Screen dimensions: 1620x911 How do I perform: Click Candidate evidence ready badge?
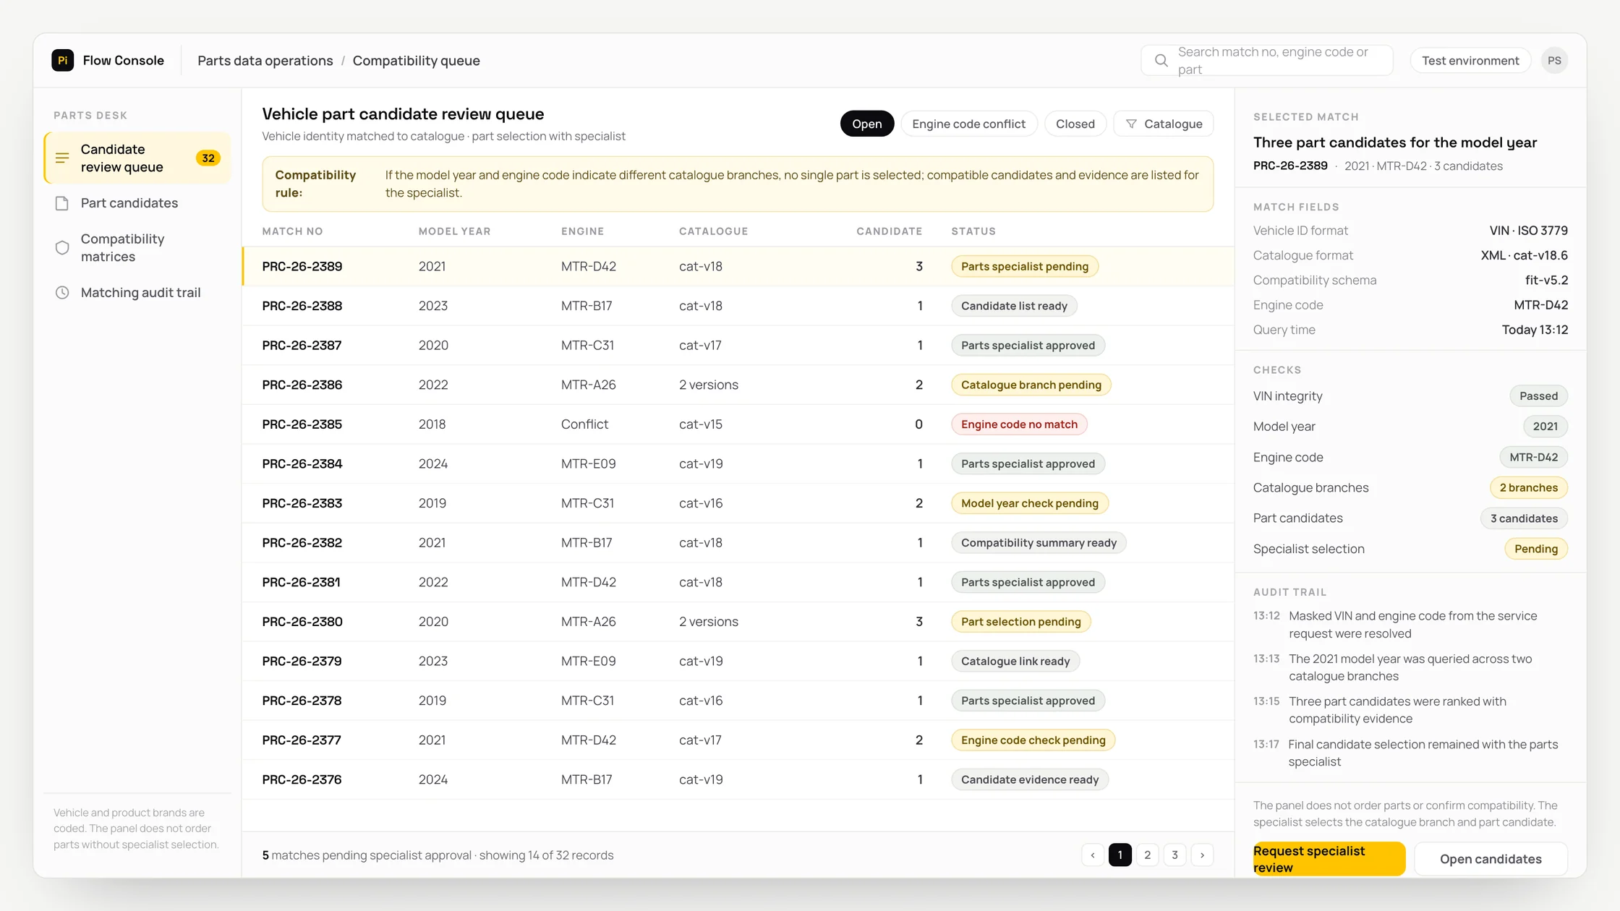click(x=1029, y=779)
